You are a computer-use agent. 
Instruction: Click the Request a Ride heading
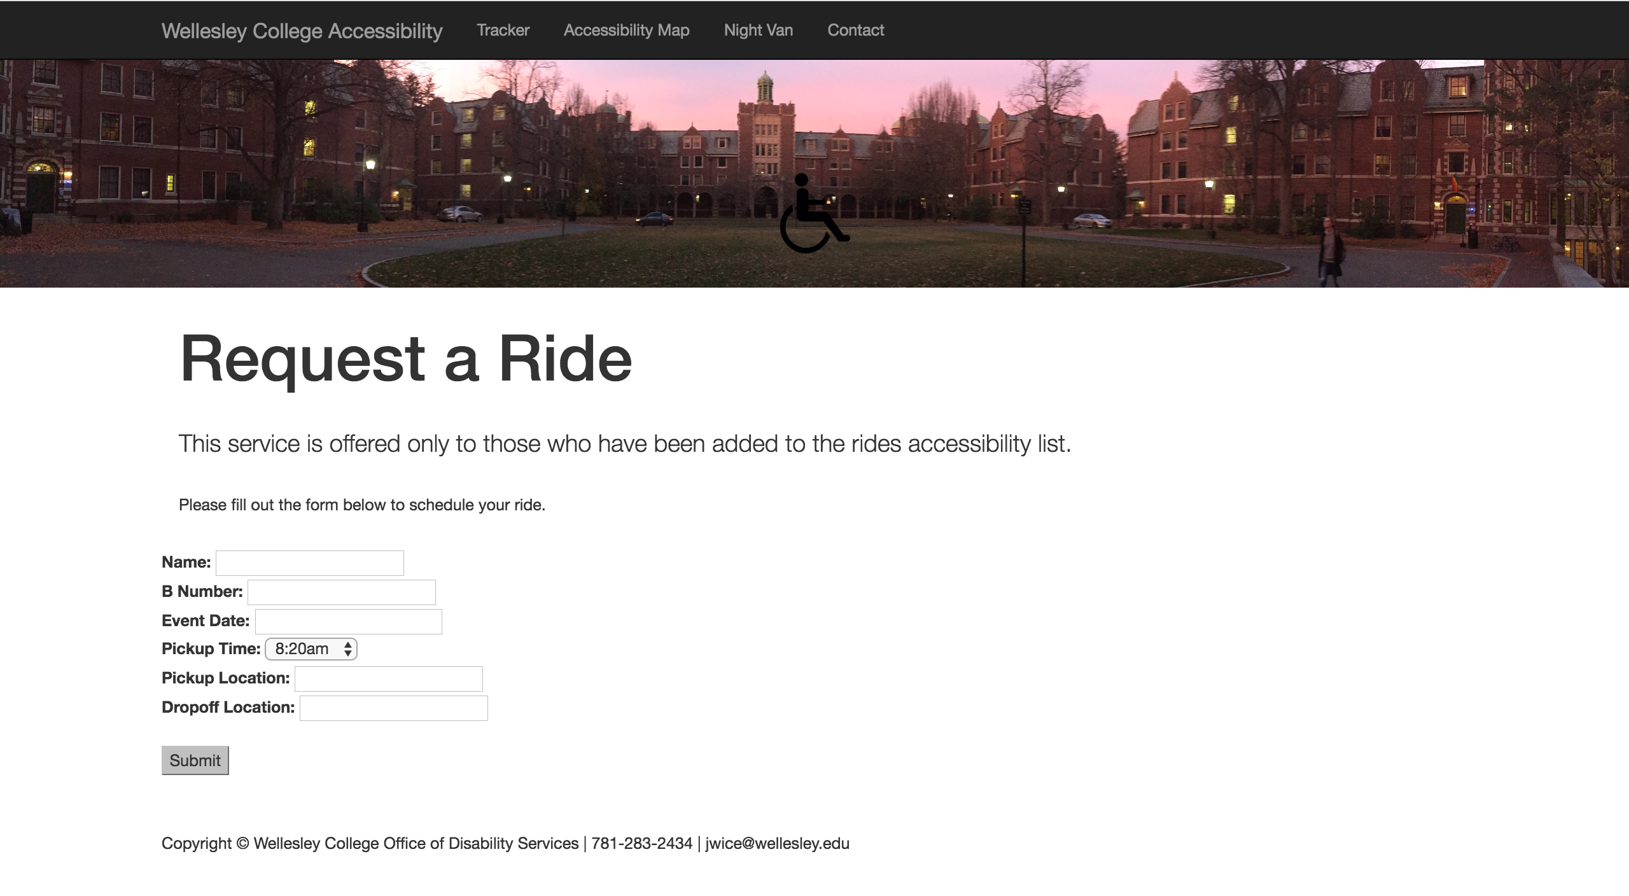tap(406, 358)
